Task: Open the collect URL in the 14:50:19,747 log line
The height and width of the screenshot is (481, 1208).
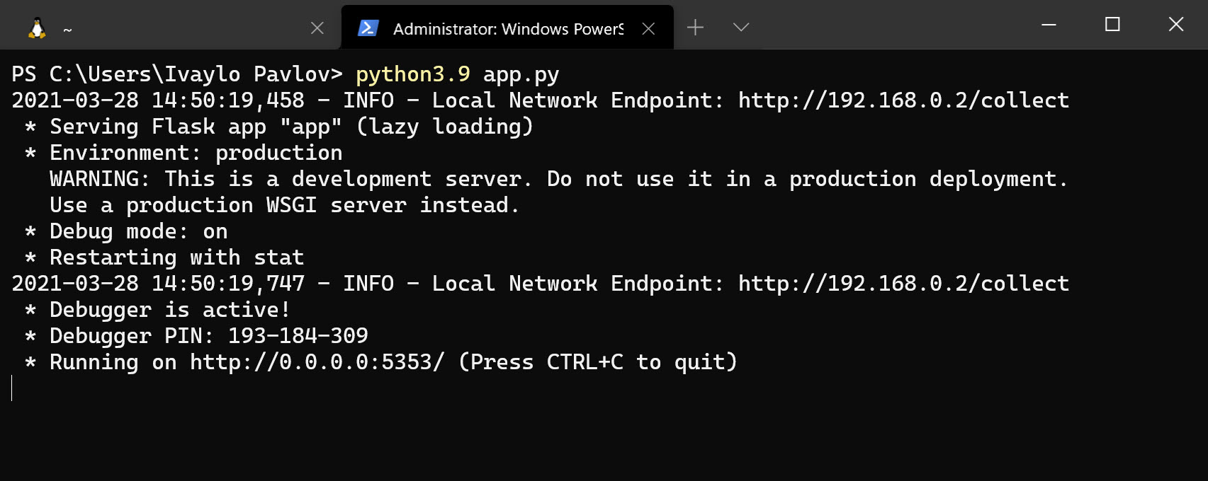Action: (x=903, y=284)
